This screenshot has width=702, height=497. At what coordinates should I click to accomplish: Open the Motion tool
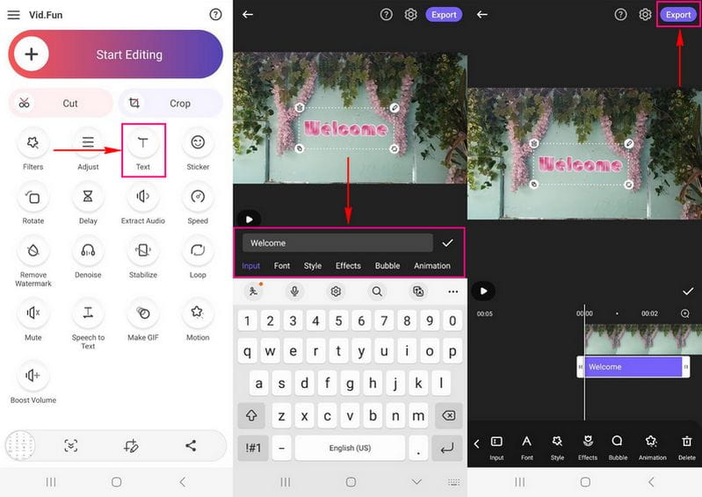pyautogui.click(x=198, y=321)
